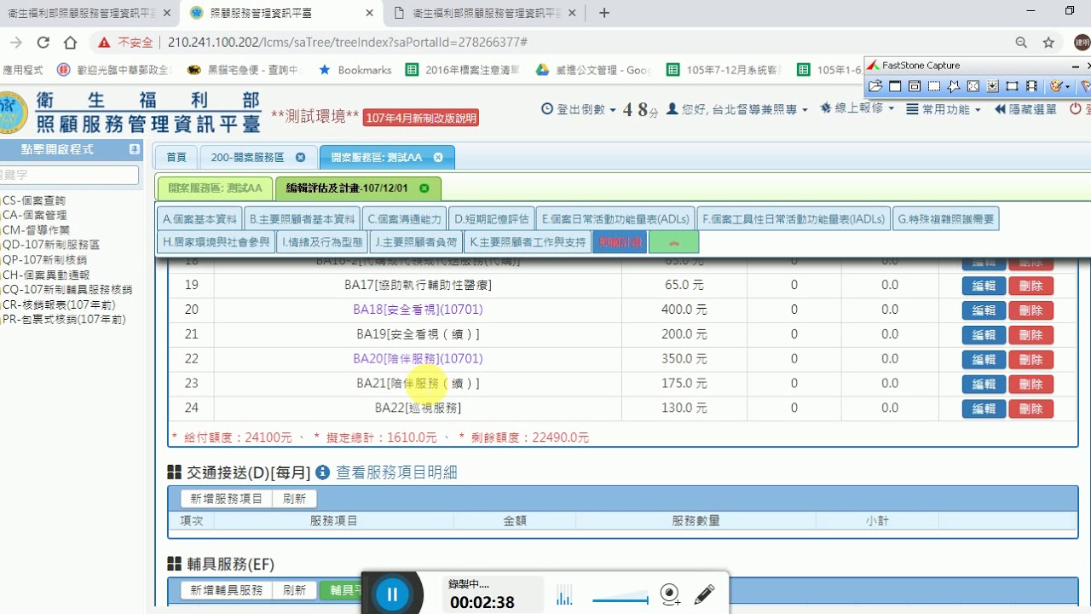
Task: Click the 點擊開啟程式 panel pin icon
Action: pos(134,149)
